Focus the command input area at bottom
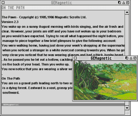The height and width of the screenshot is (116, 138). [x=63, y=110]
